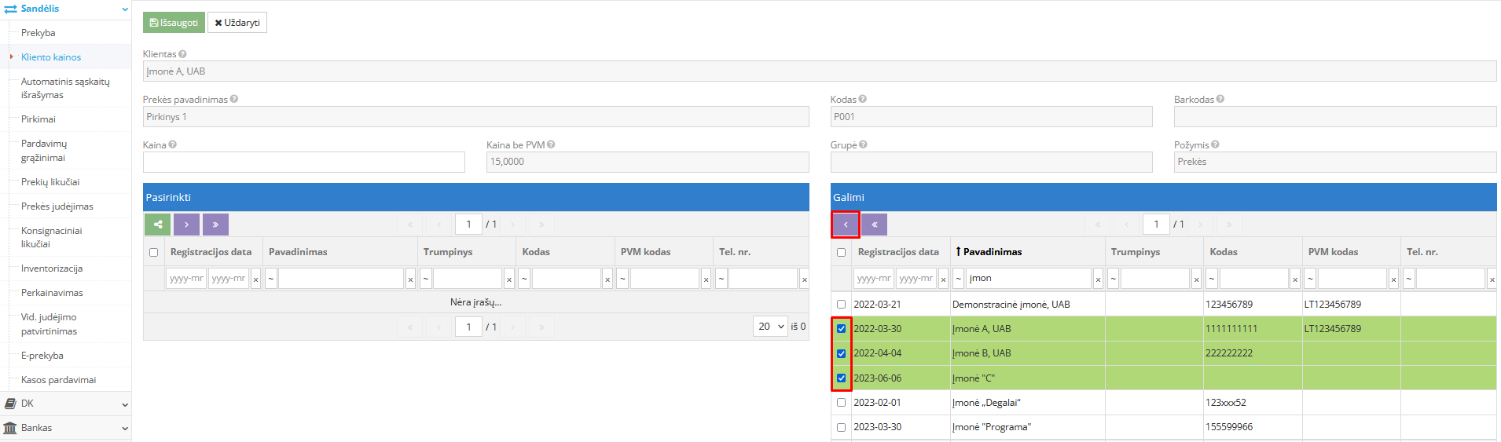
Task: Sort Galimi table by Pavadinimas column header
Action: [992, 252]
